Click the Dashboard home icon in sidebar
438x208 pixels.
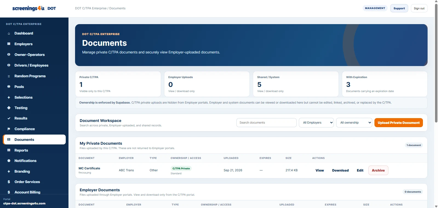tap(9, 33)
